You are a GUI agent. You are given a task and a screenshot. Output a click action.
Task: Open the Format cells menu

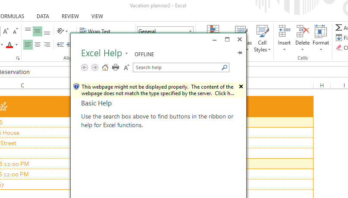pos(321,35)
